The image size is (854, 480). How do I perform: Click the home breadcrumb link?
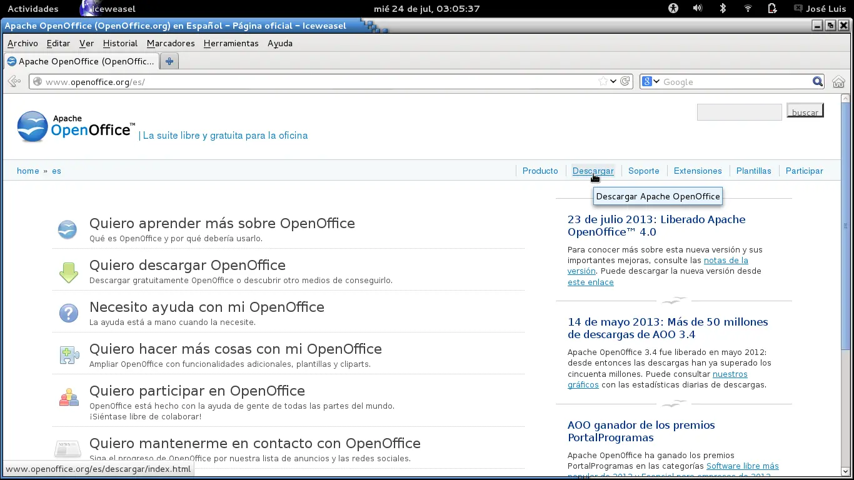tap(28, 171)
